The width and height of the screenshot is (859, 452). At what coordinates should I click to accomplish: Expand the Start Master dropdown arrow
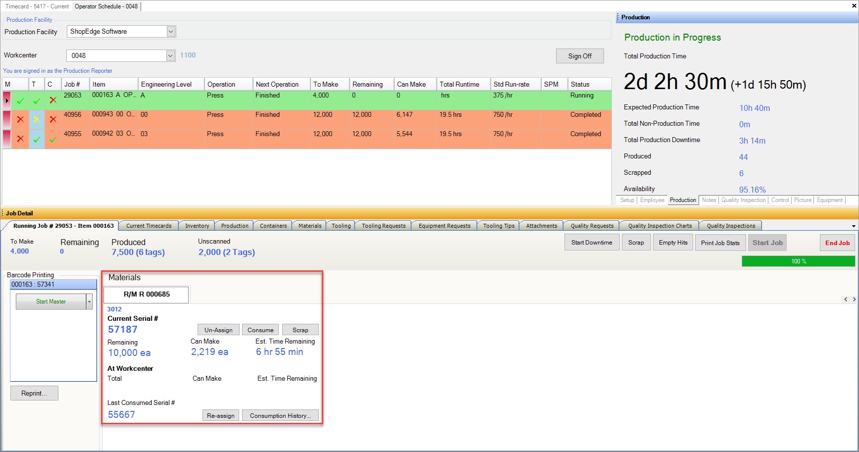point(89,301)
